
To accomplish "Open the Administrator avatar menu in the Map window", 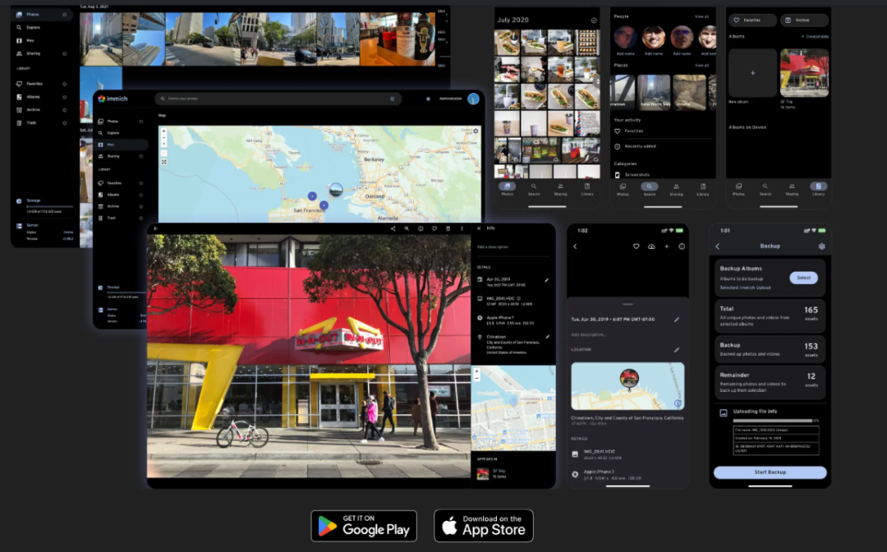I will pyautogui.click(x=474, y=99).
